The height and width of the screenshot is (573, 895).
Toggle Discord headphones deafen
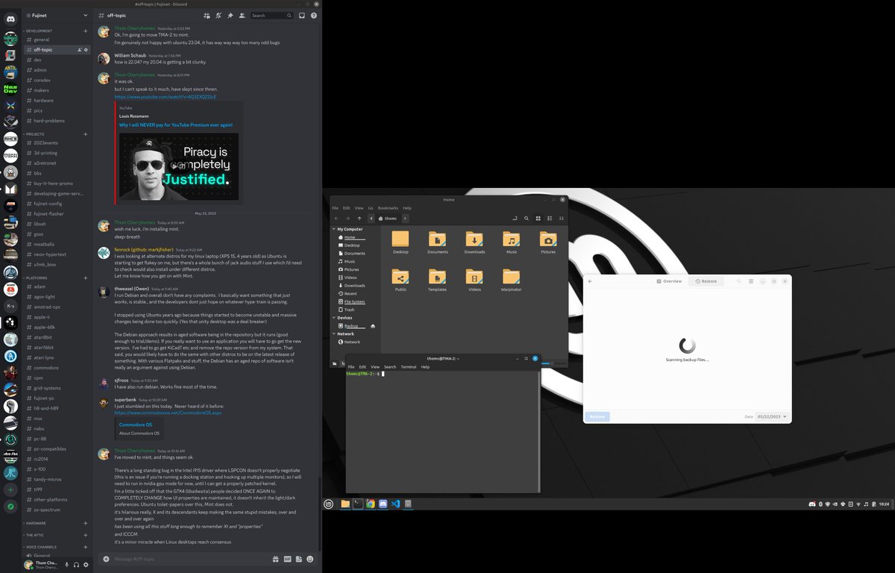click(76, 565)
